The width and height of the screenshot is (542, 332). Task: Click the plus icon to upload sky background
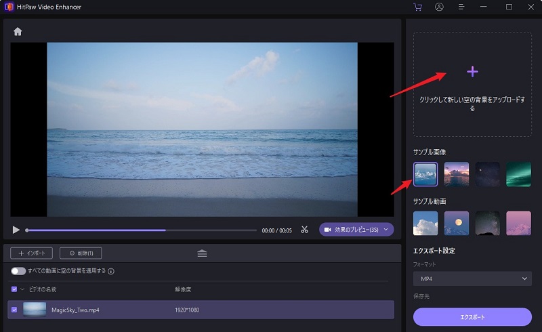coord(472,72)
